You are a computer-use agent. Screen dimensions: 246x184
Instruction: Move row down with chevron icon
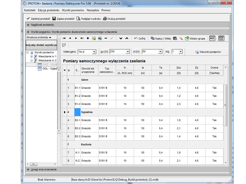(121, 38)
